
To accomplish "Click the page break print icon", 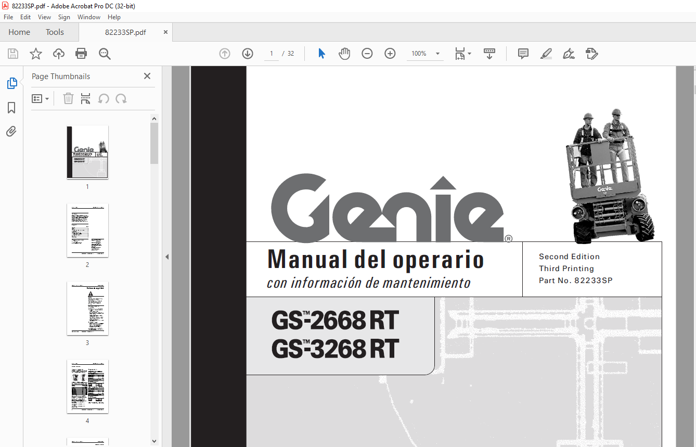I will pos(86,98).
